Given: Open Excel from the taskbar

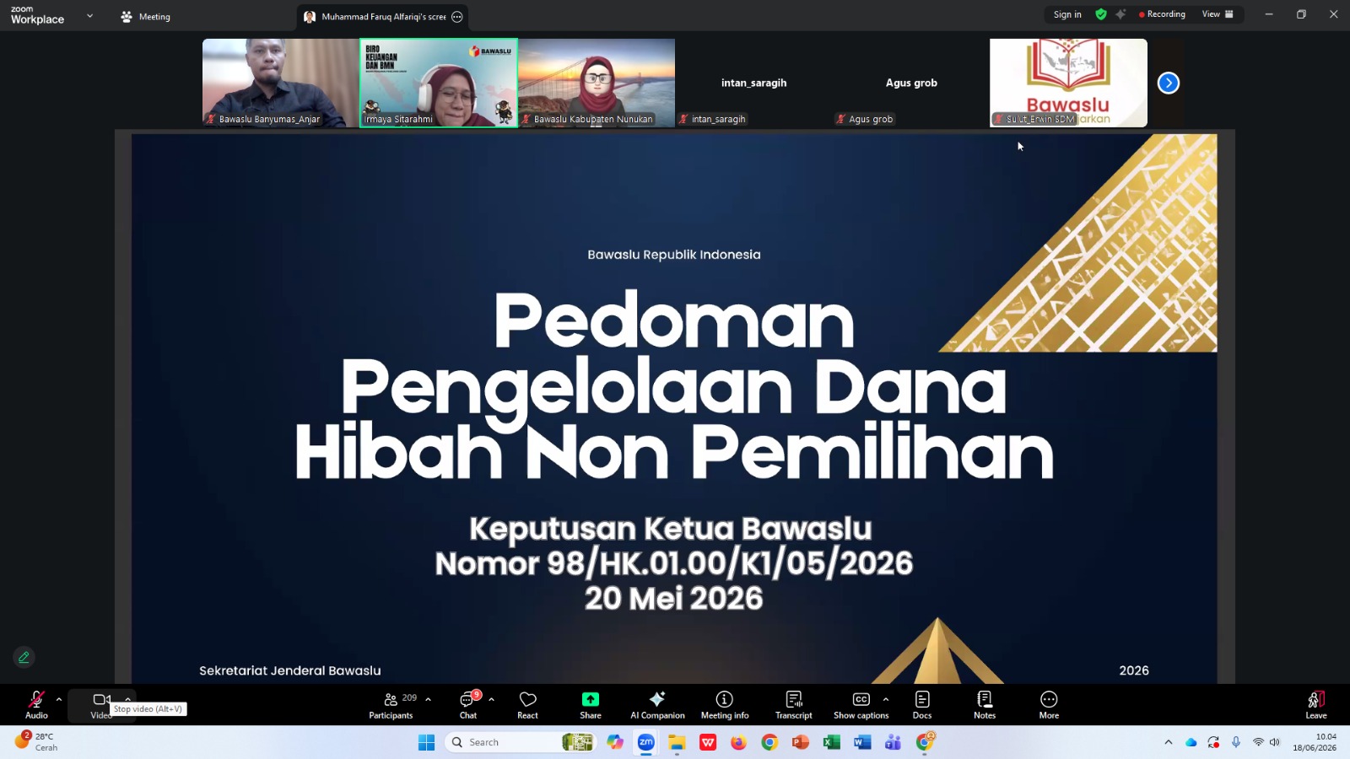Looking at the screenshot, I should pyautogui.click(x=831, y=742).
